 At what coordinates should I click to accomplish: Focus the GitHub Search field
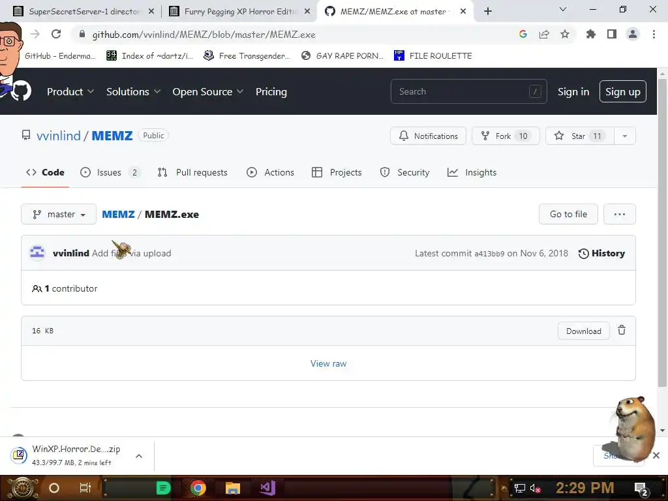[468, 91]
